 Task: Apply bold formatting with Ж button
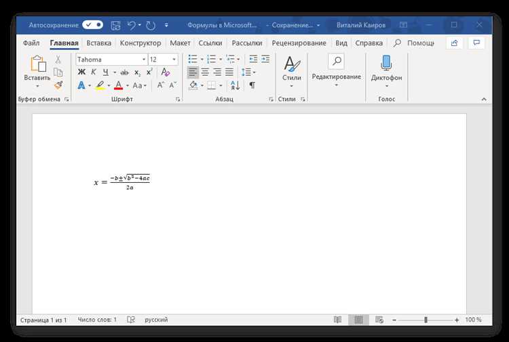tap(81, 72)
